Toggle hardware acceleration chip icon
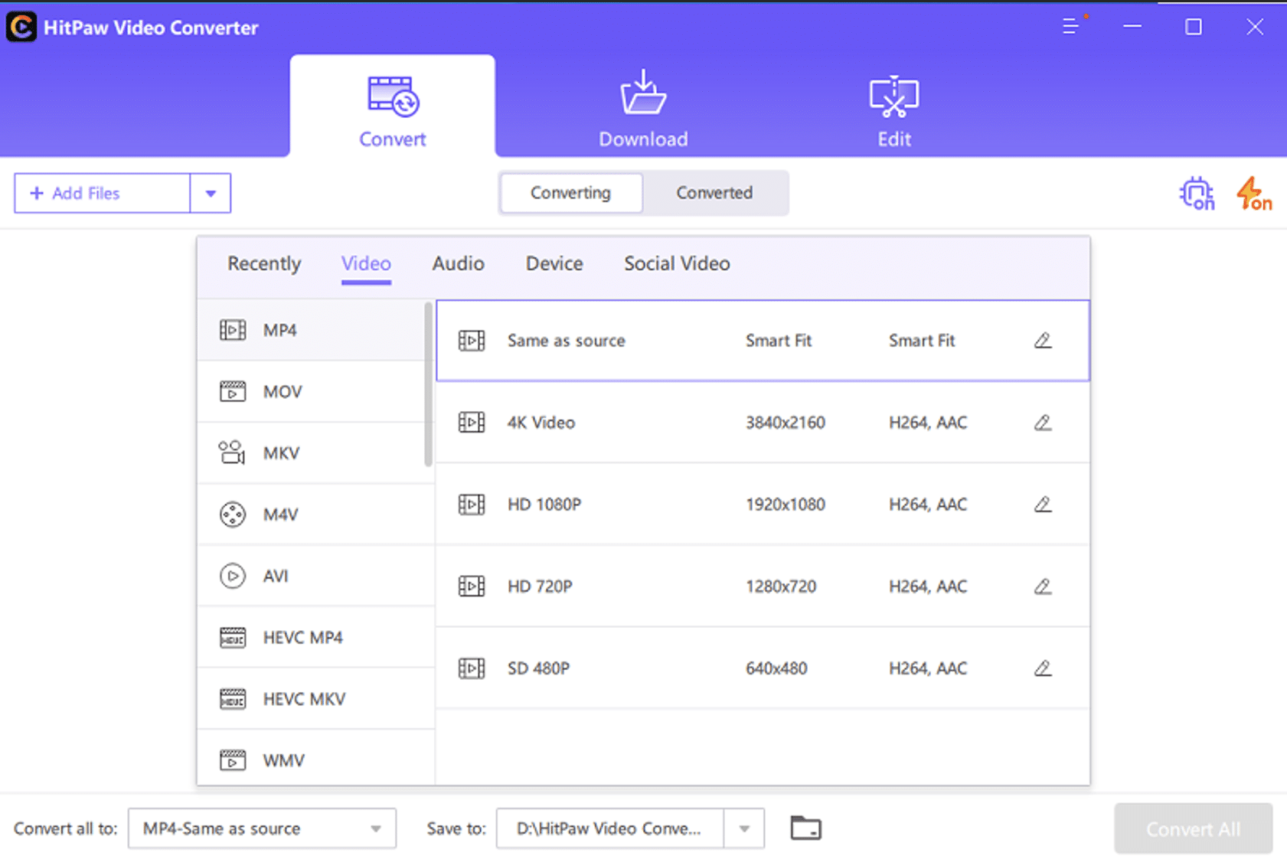 [1197, 194]
